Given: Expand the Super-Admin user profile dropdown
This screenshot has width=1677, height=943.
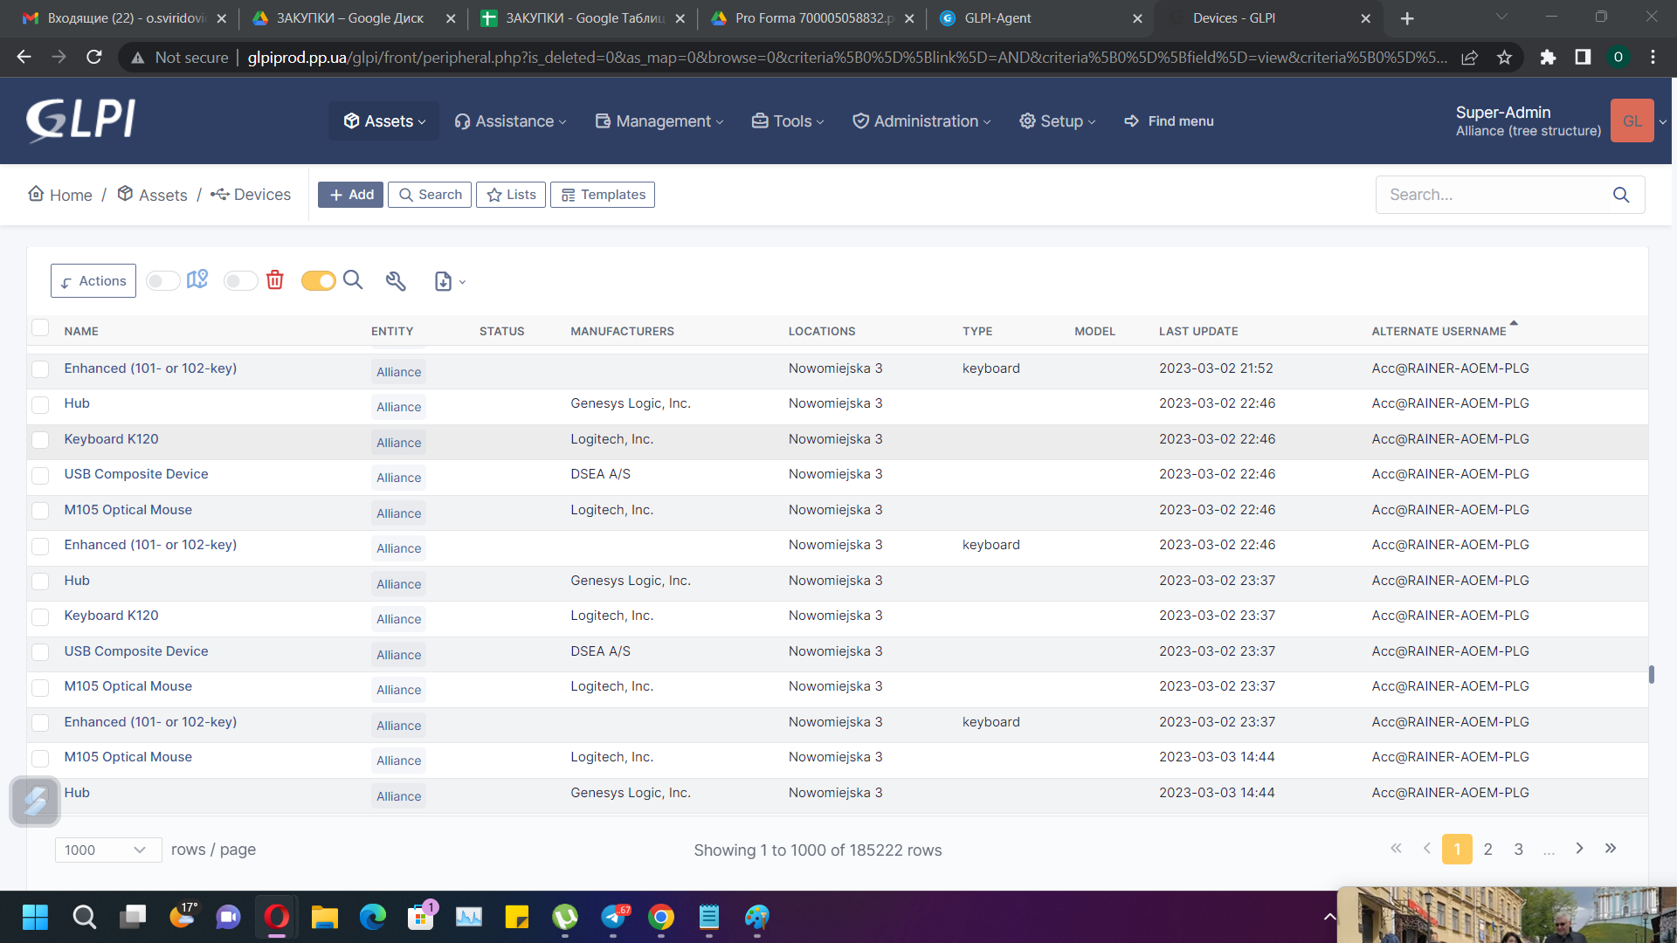Looking at the screenshot, I should click(1662, 121).
